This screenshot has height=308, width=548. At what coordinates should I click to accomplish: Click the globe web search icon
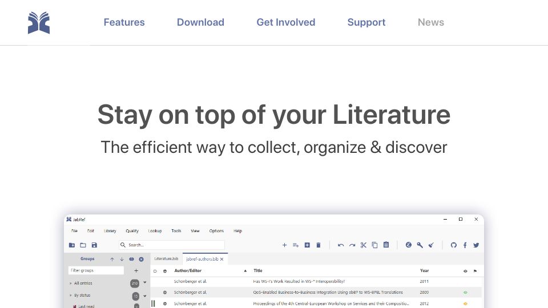409,245
